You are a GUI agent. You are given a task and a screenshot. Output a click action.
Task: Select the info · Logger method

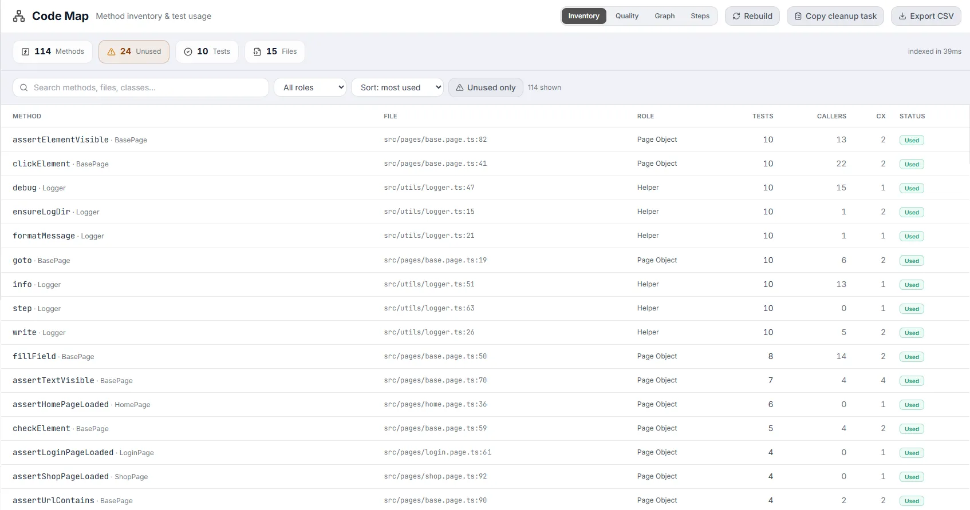click(37, 284)
